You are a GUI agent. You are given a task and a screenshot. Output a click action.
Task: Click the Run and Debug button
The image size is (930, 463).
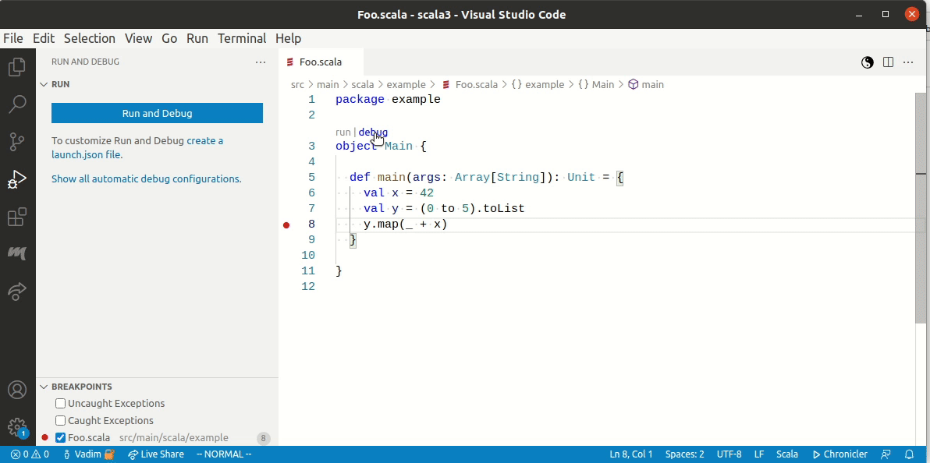(x=157, y=113)
